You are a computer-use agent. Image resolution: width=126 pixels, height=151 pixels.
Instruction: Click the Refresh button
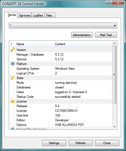coord(81,143)
